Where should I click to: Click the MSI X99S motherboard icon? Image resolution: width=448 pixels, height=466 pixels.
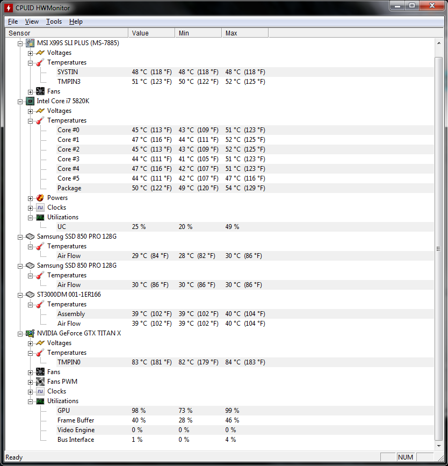coord(30,43)
